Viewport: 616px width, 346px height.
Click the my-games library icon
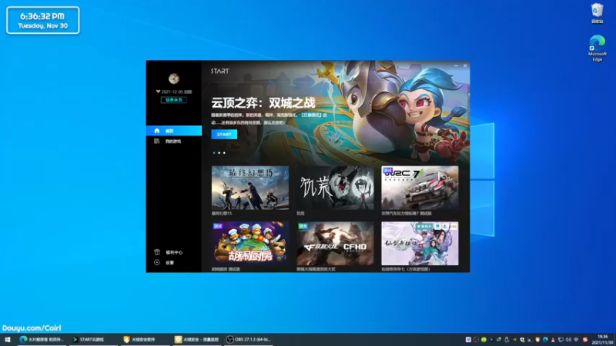pos(157,141)
